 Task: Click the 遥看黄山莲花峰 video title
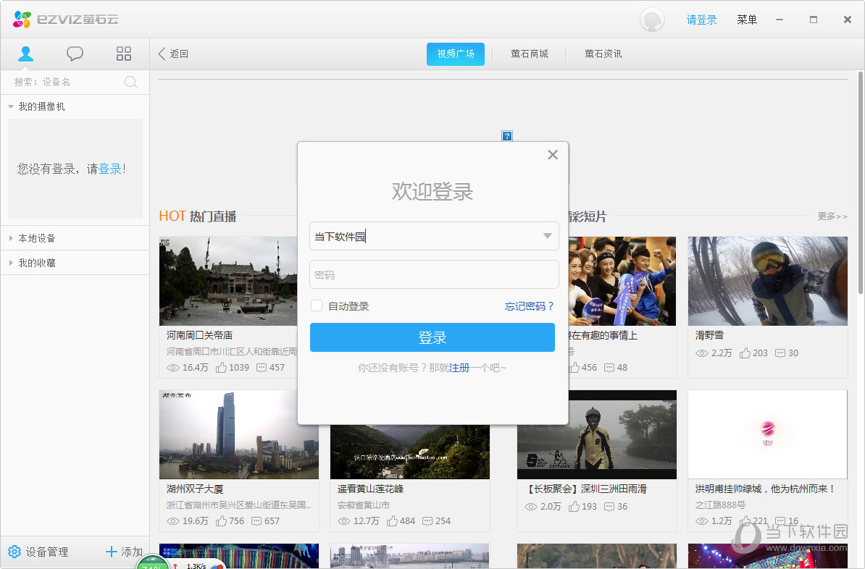(x=371, y=489)
